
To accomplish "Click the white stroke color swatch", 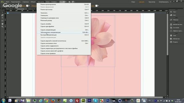I will click(x=97, y=6).
